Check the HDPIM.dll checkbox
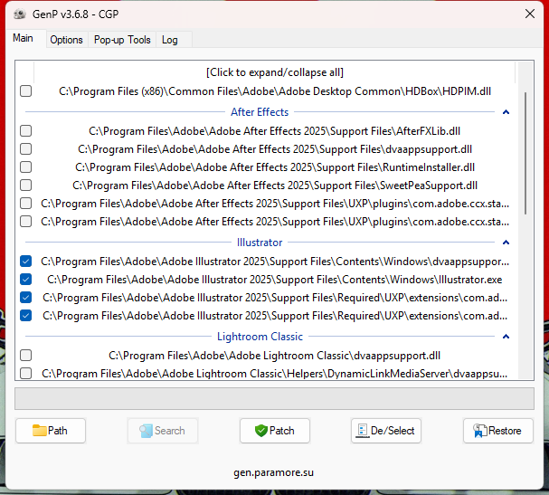Screen dimensions: 549x495 tap(26, 91)
